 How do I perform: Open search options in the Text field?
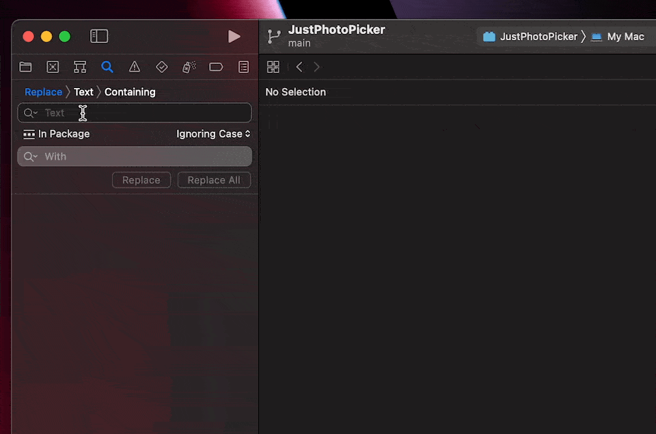click(31, 113)
